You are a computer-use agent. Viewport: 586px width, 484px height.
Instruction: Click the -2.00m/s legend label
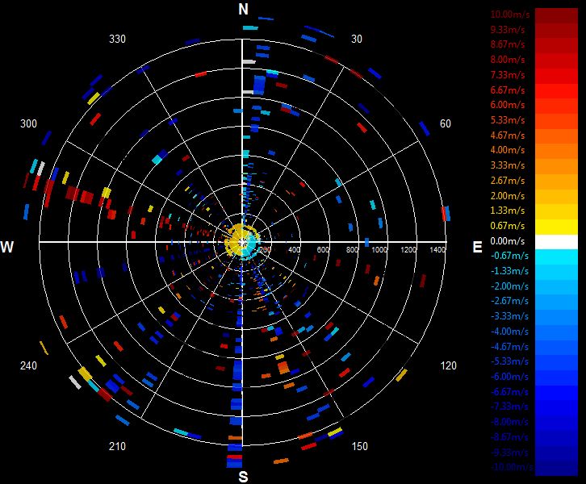click(509, 286)
